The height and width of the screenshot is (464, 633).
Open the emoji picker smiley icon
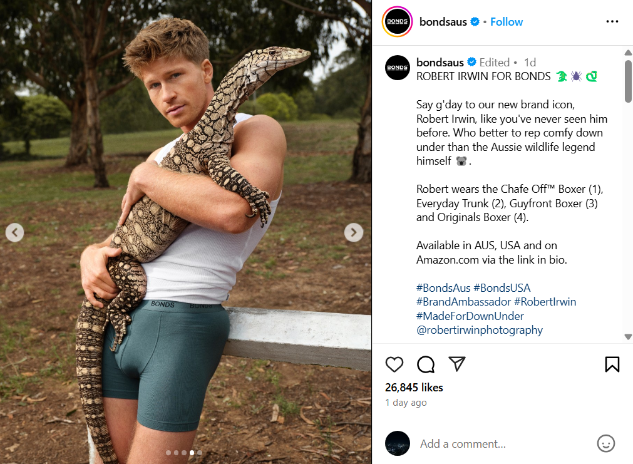tap(605, 443)
